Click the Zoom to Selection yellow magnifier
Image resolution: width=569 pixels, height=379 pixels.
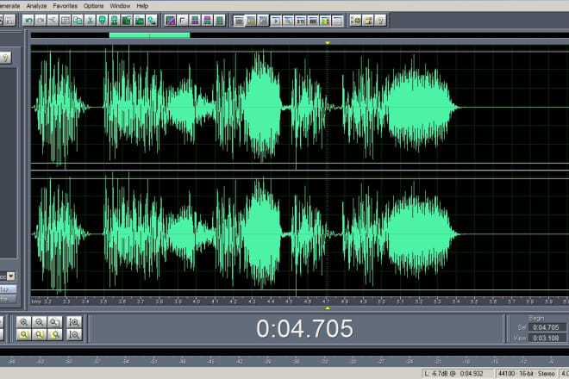click(24, 334)
